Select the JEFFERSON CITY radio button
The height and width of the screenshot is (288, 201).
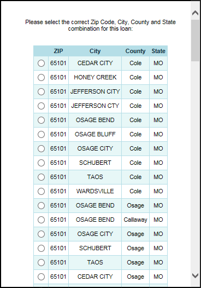coord(41,91)
